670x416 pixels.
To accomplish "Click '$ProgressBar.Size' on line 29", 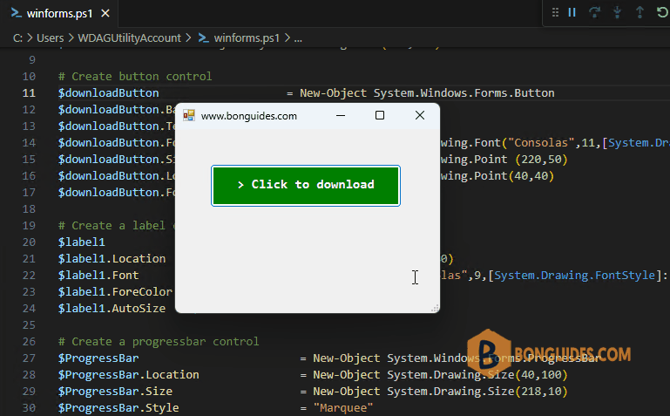I will coord(115,392).
